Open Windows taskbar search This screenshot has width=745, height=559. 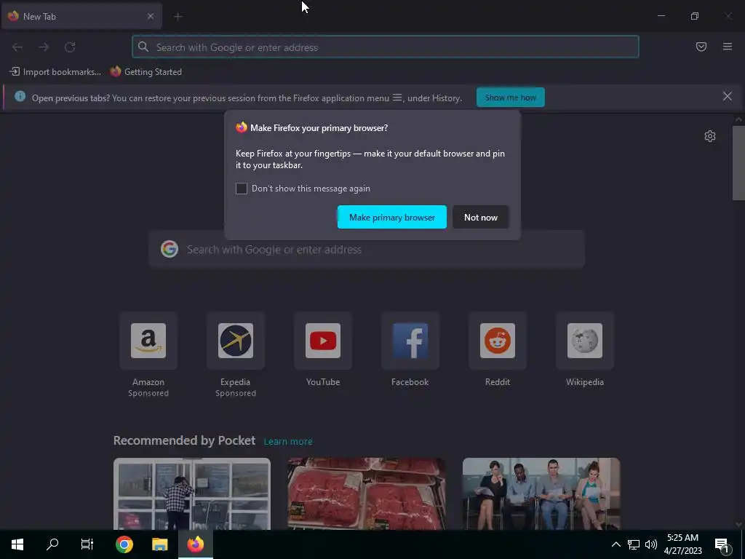(52, 544)
